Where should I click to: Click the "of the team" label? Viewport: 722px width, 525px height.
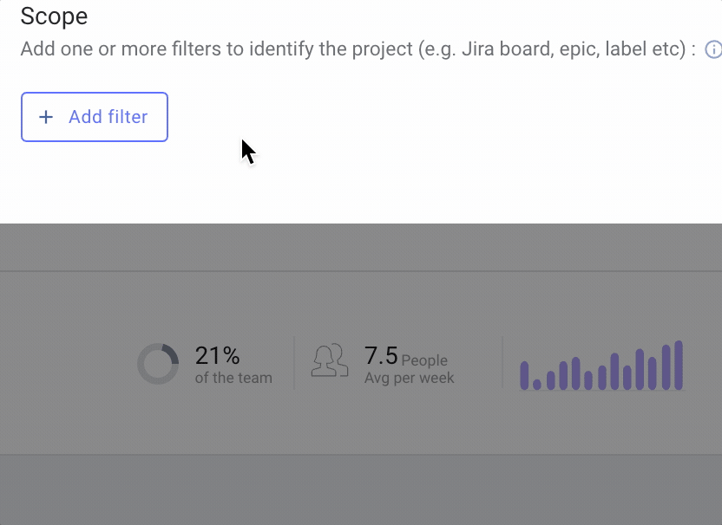(233, 378)
